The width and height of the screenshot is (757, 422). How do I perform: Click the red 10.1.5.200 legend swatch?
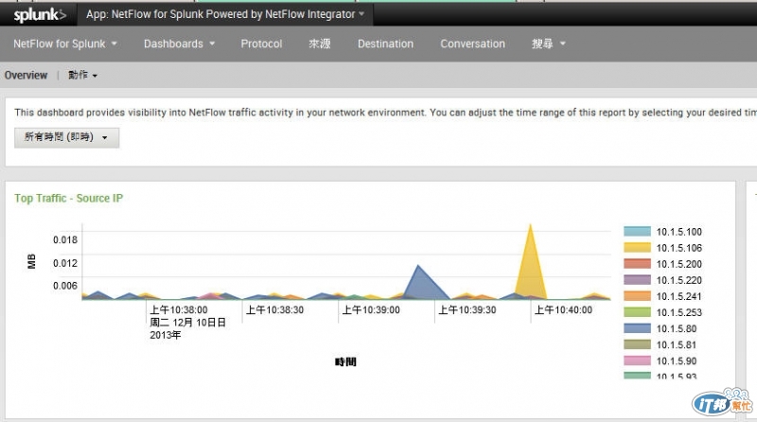coord(637,264)
